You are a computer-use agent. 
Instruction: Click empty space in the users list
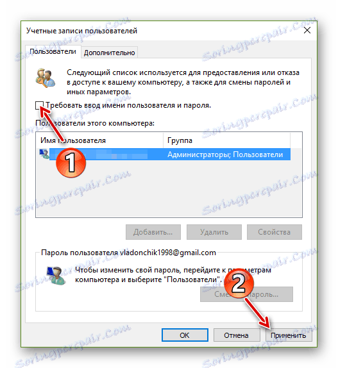click(x=169, y=190)
